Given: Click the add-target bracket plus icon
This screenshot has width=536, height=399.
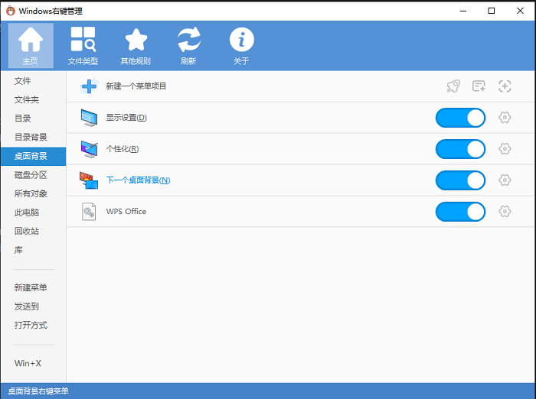Looking at the screenshot, I should 505,86.
